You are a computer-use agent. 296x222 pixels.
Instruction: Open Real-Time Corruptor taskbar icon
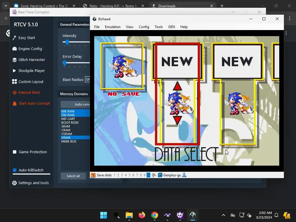tap(180, 215)
